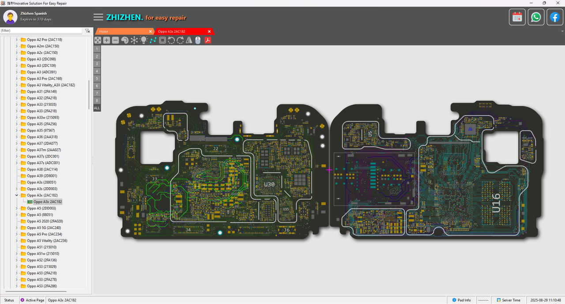565x304 pixels.
Task: Rotate board clockwise
Action: [180, 40]
